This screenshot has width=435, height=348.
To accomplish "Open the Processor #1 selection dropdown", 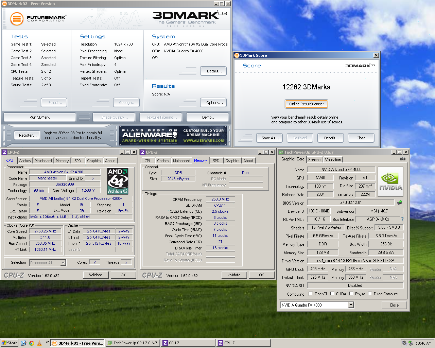I will [x=63, y=263].
